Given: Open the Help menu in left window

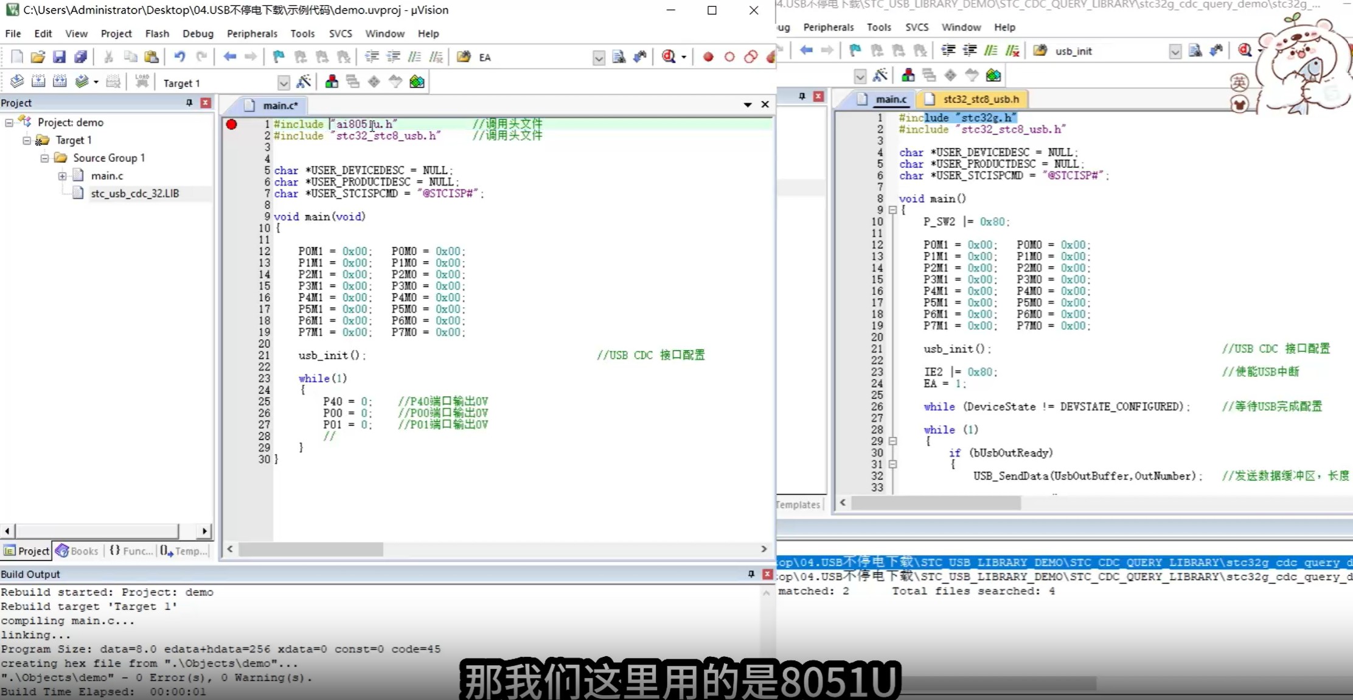Looking at the screenshot, I should (x=428, y=33).
